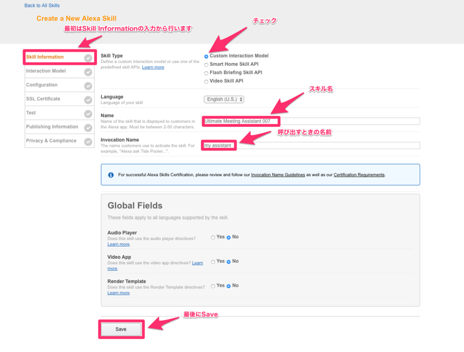Open Video App Learn link

198,263
